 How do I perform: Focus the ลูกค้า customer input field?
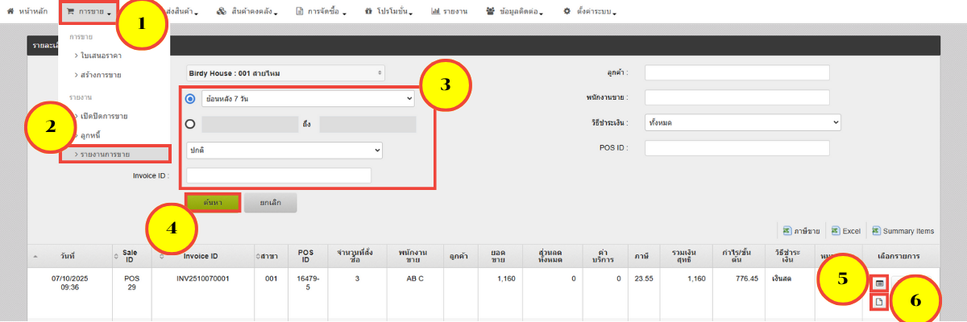coord(737,73)
